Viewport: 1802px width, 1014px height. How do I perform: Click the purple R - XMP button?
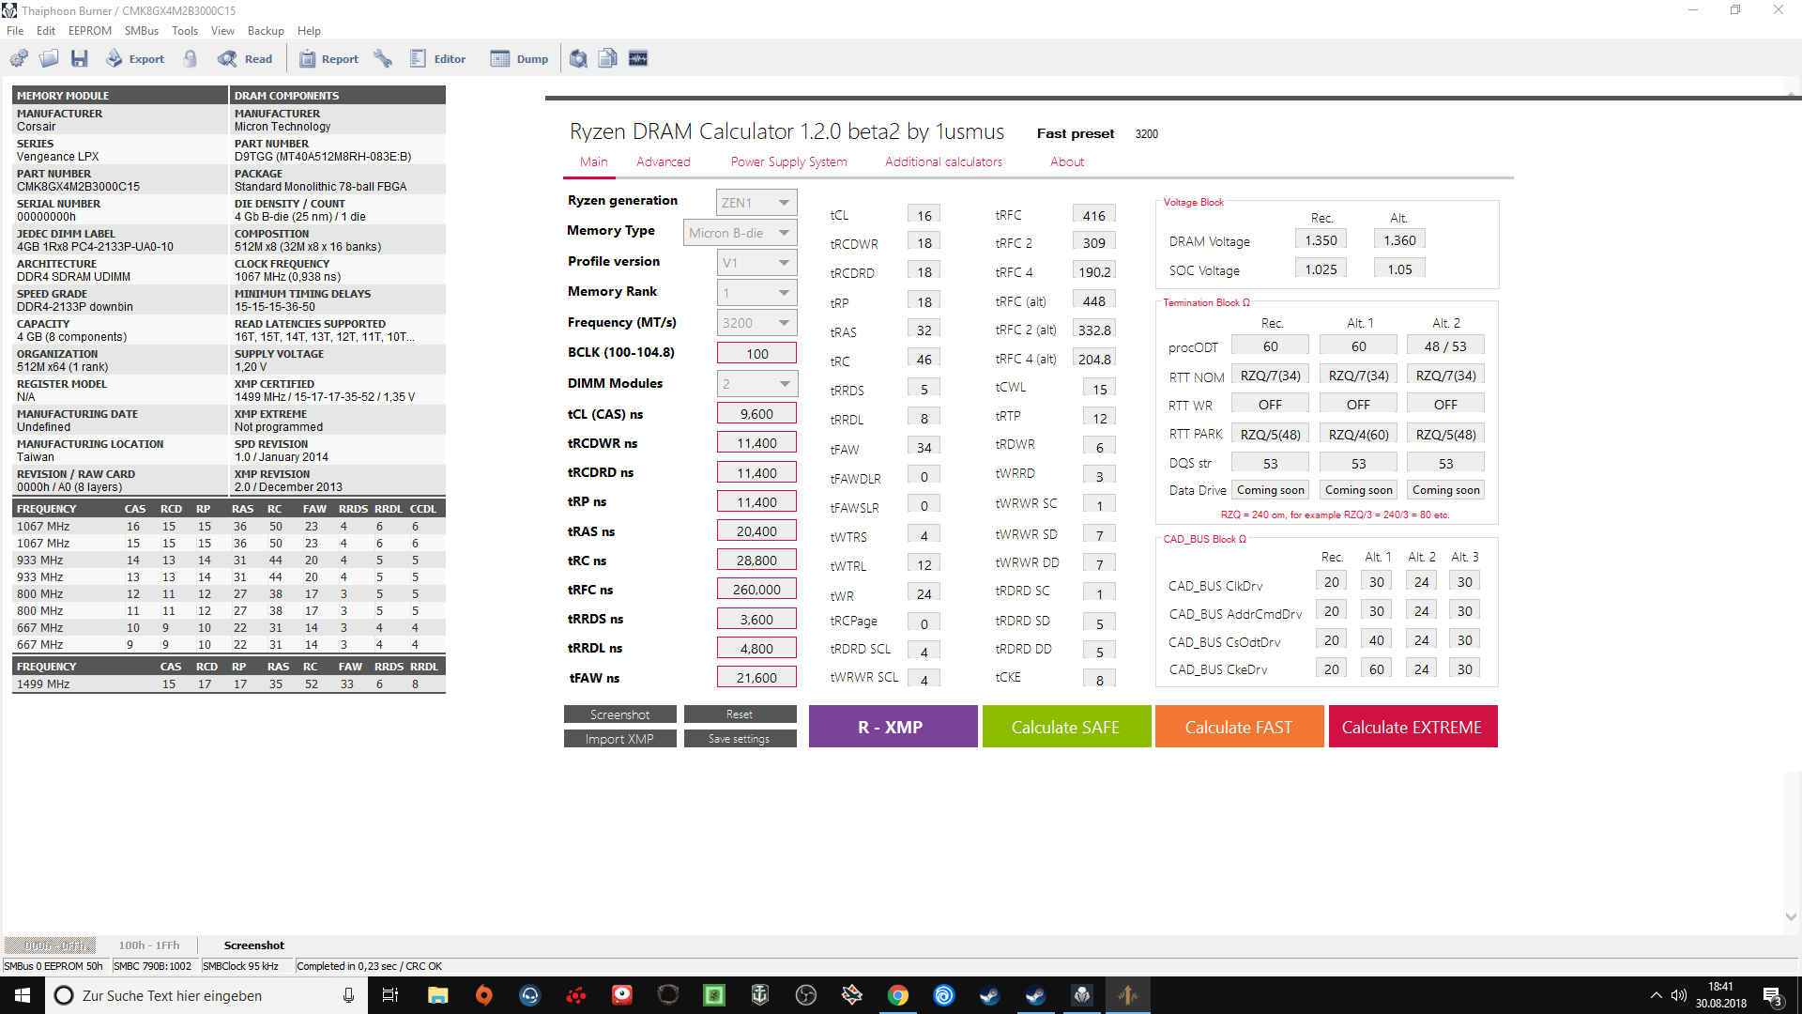pyautogui.click(x=893, y=727)
